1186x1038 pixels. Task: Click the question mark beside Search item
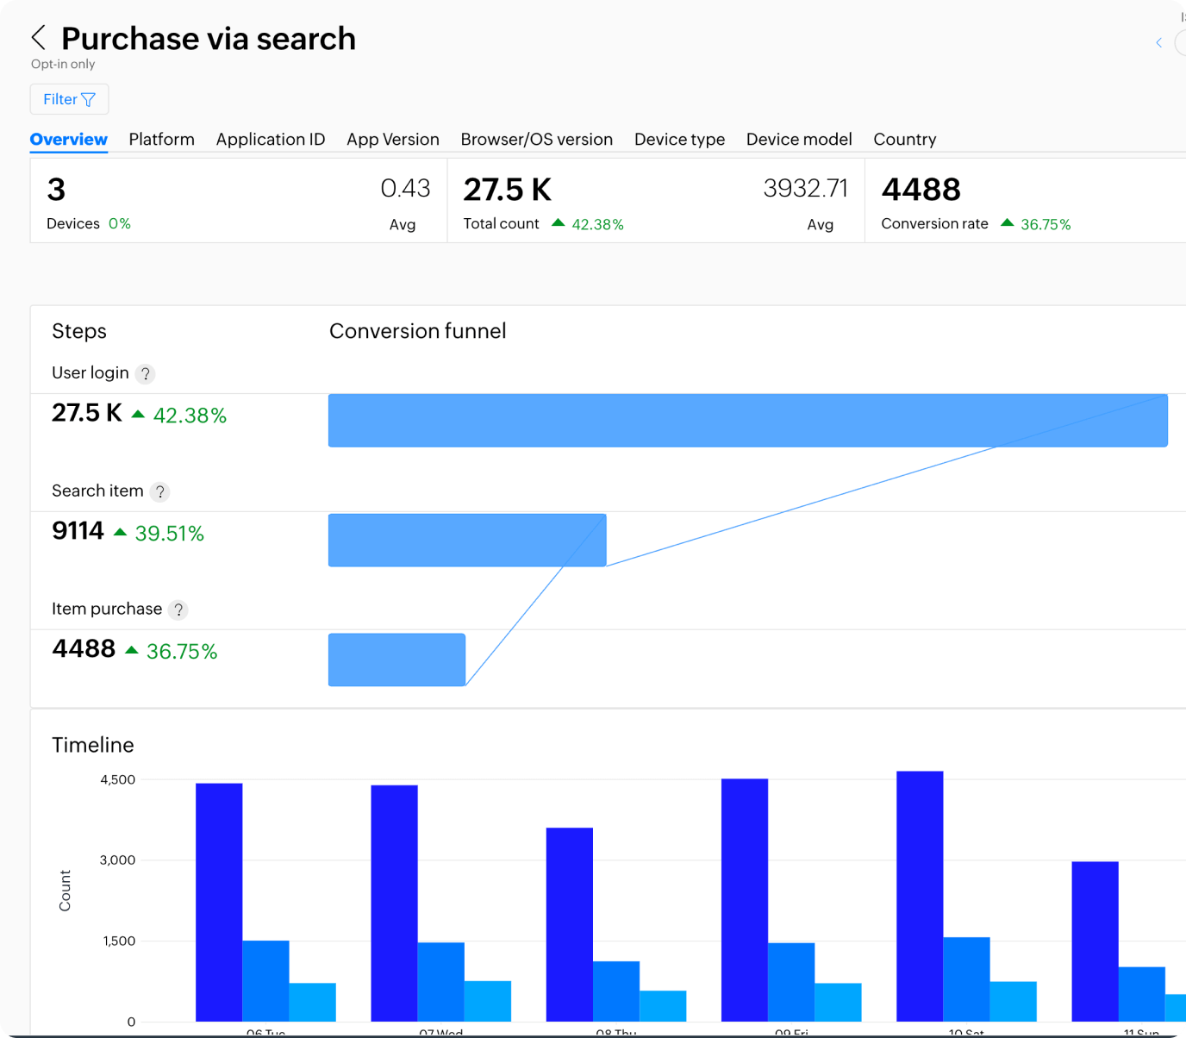click(x=160, y=492)
